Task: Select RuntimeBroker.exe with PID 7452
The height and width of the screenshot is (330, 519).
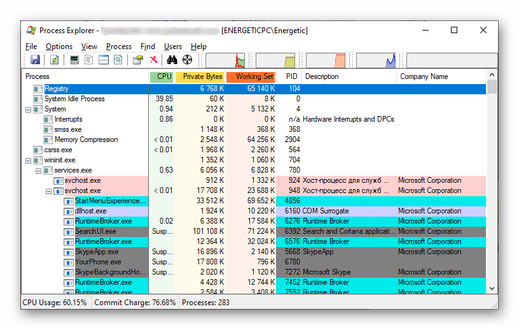Action: point(254,283)
